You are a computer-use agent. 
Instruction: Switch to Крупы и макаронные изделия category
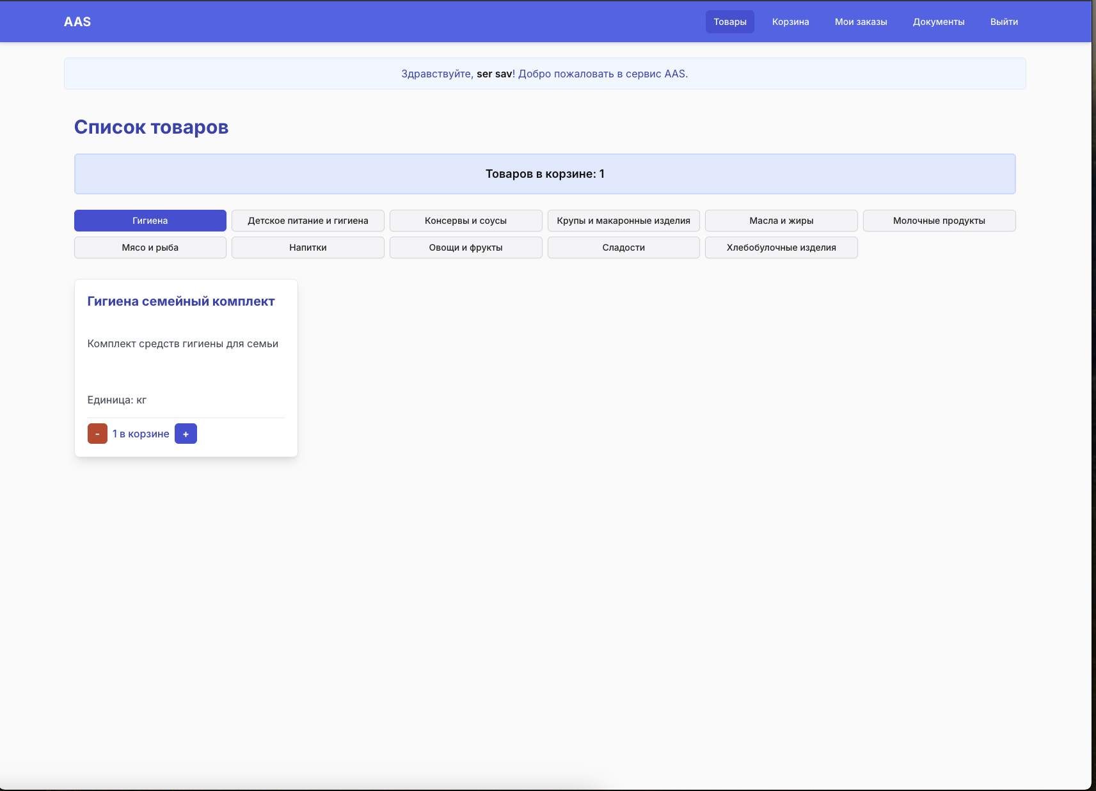[623, 221]
